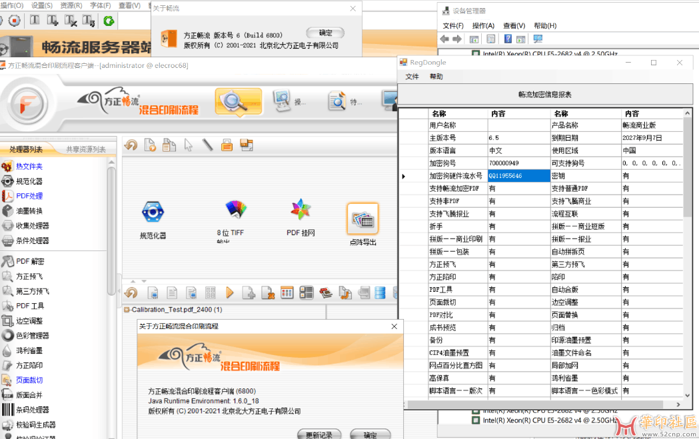
Task: Click the orange play arrow in job toolbar
Action: [x=230, y=292]
